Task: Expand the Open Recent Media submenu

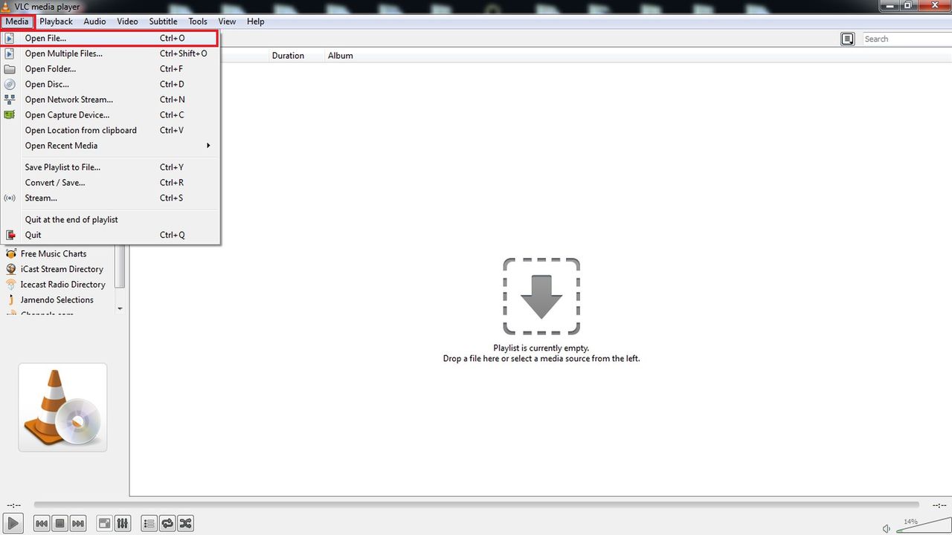Action: (110, 146)
